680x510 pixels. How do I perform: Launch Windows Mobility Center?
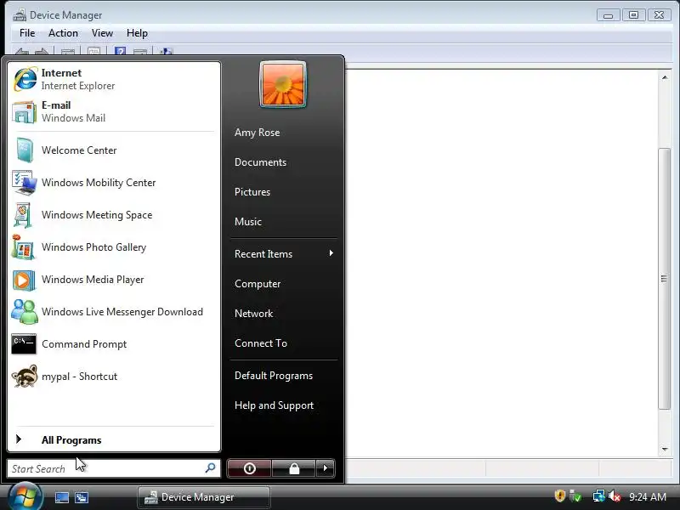[x=114, y=183]
